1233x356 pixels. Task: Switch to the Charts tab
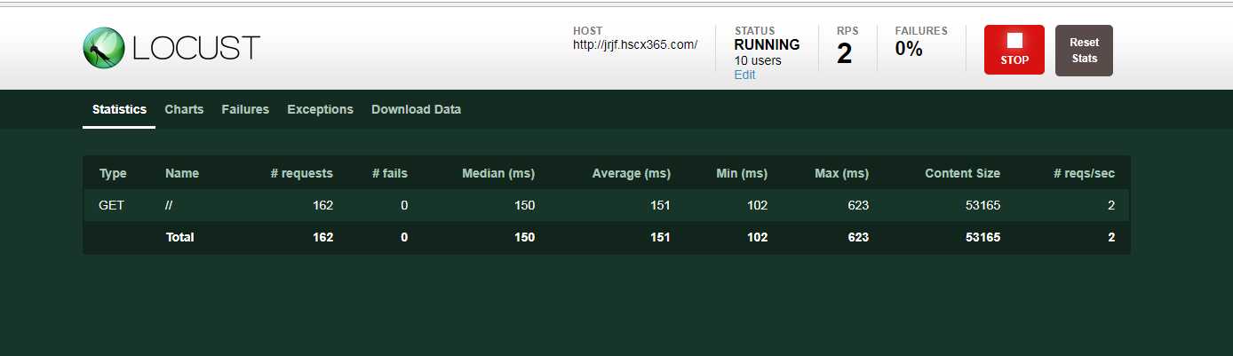click(184, 109)
